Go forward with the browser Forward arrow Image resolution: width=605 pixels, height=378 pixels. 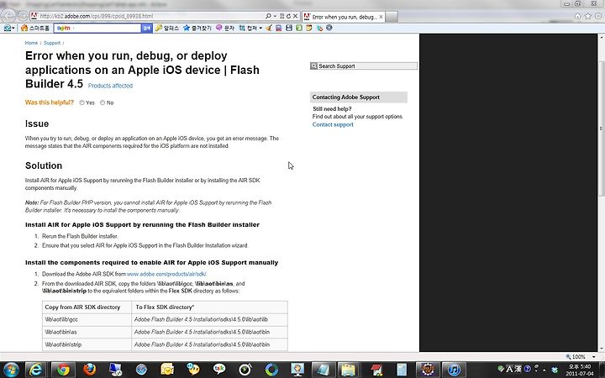point(24,16)
